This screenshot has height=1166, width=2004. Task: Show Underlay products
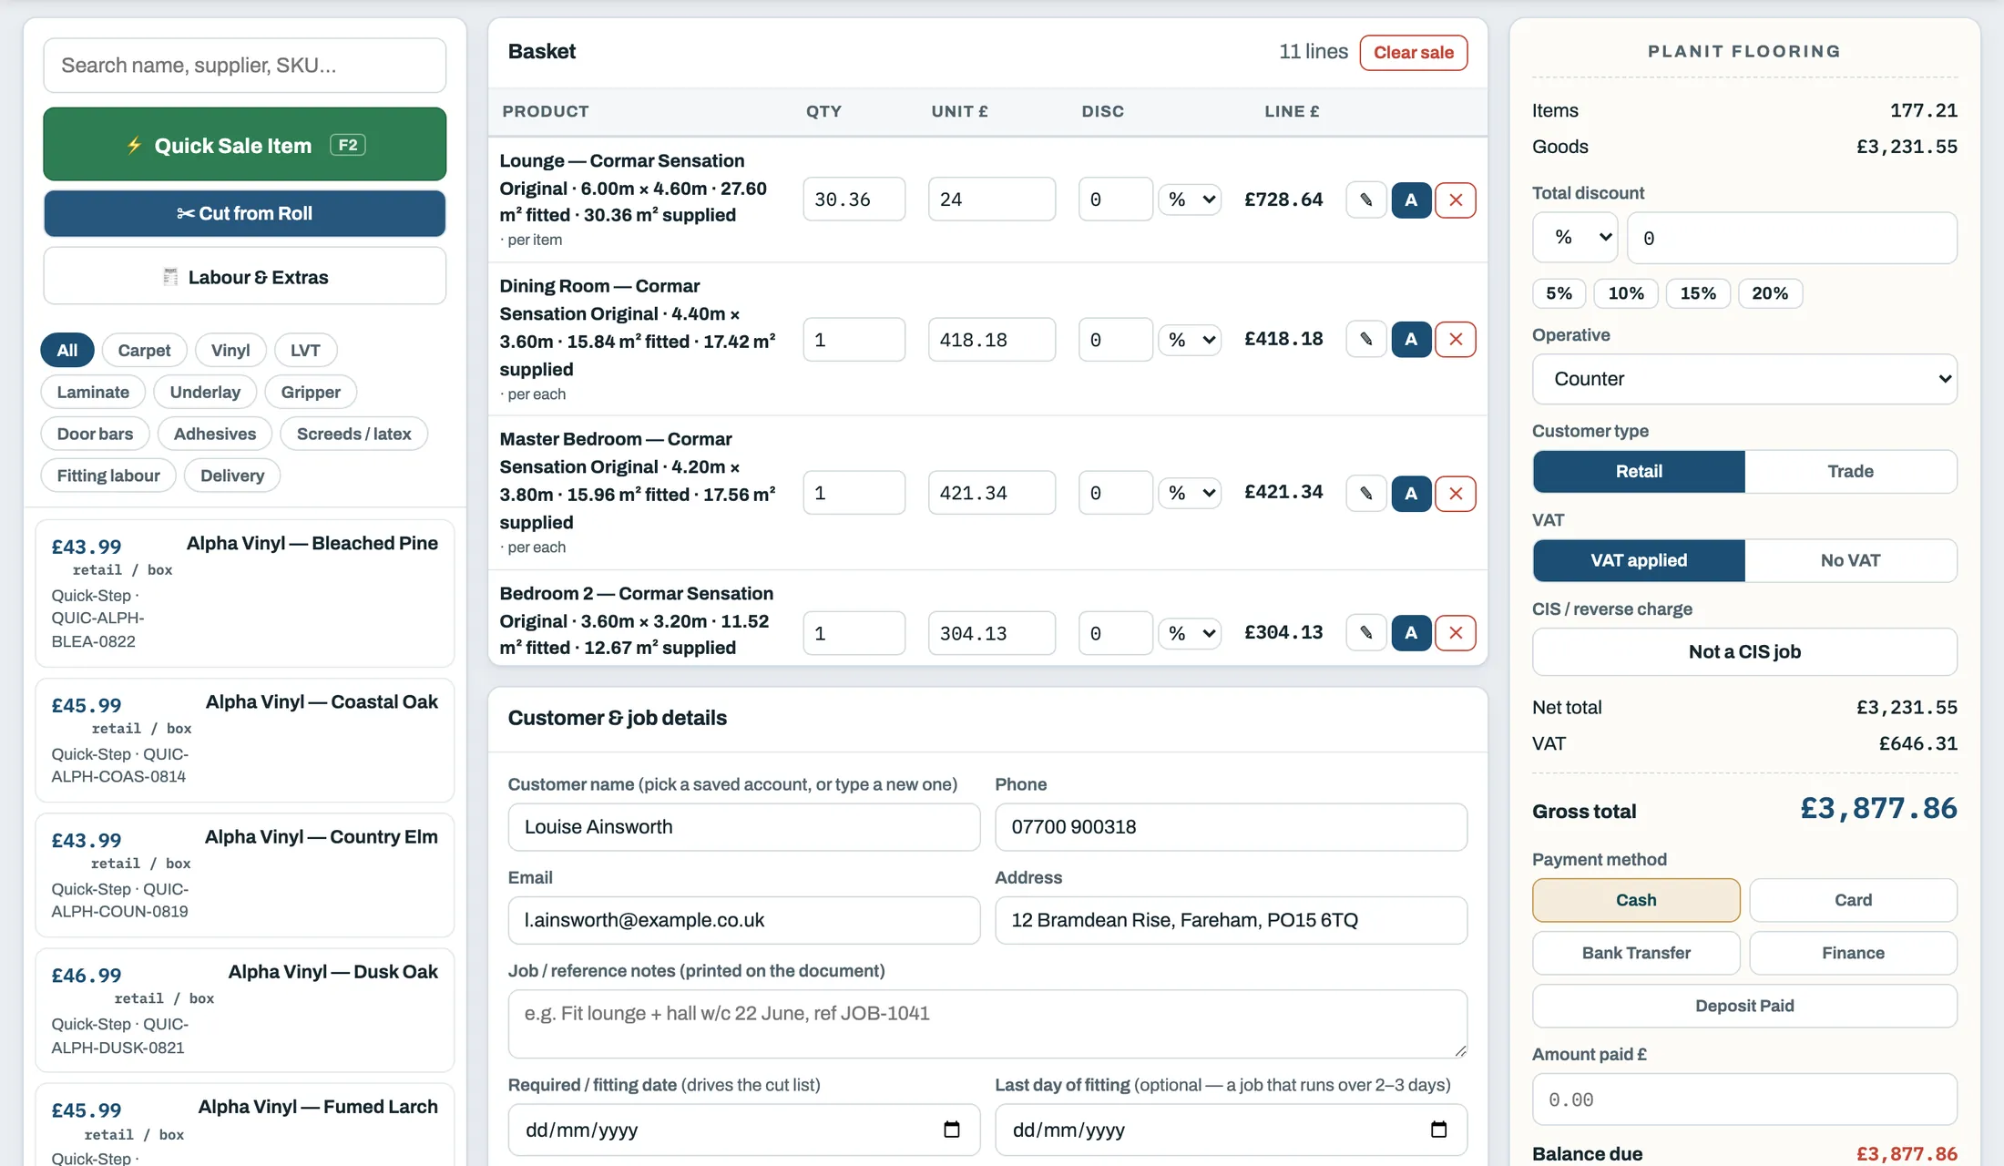(x=205, y=392)
